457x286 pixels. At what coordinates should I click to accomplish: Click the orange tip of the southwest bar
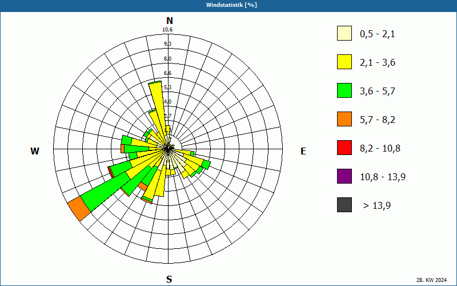click(x=79, y=208)
